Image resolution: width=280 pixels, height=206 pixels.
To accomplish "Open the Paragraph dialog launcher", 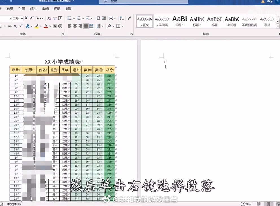I will click(132, 34).
